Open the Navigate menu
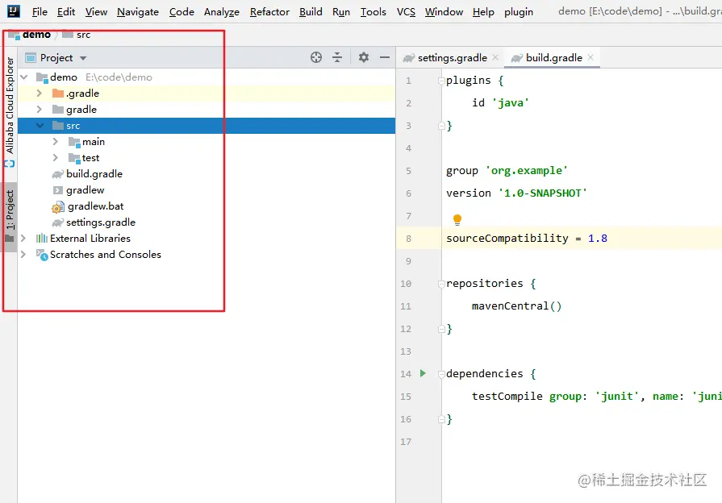This screenshot has width=722, height=503. [x=138, y=12]
